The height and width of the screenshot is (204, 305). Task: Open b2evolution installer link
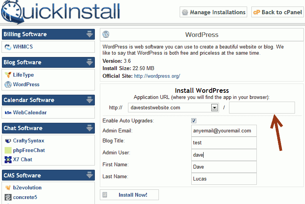pos(27,188)
